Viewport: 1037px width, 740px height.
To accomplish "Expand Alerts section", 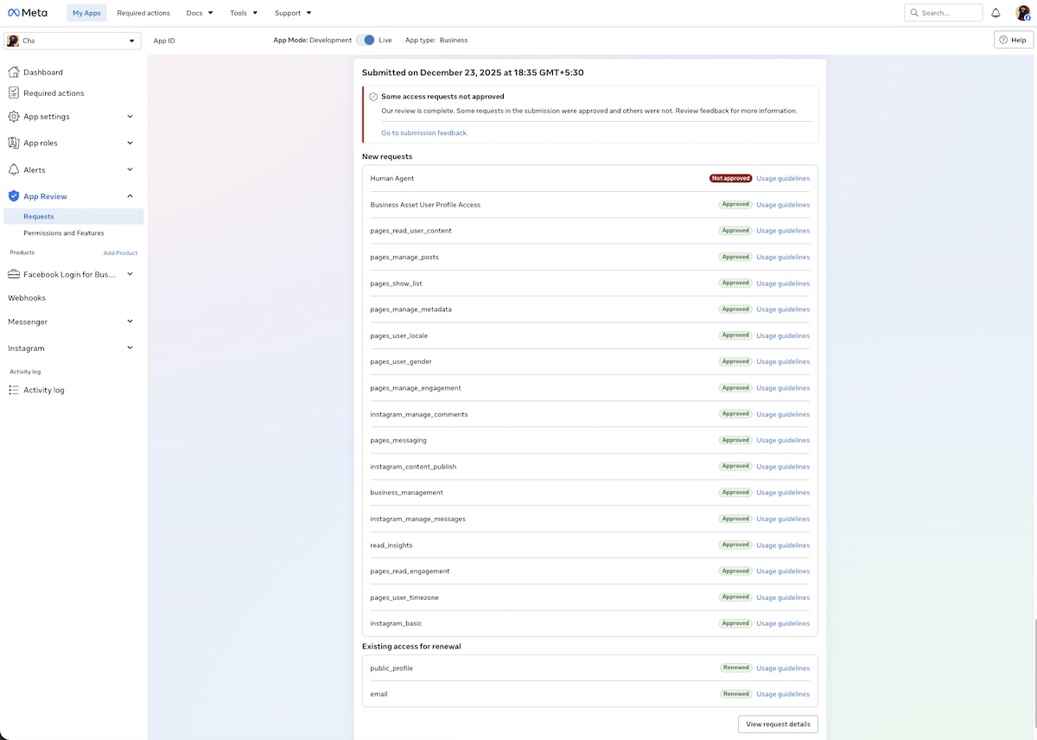I will click(x=130, y=169).
